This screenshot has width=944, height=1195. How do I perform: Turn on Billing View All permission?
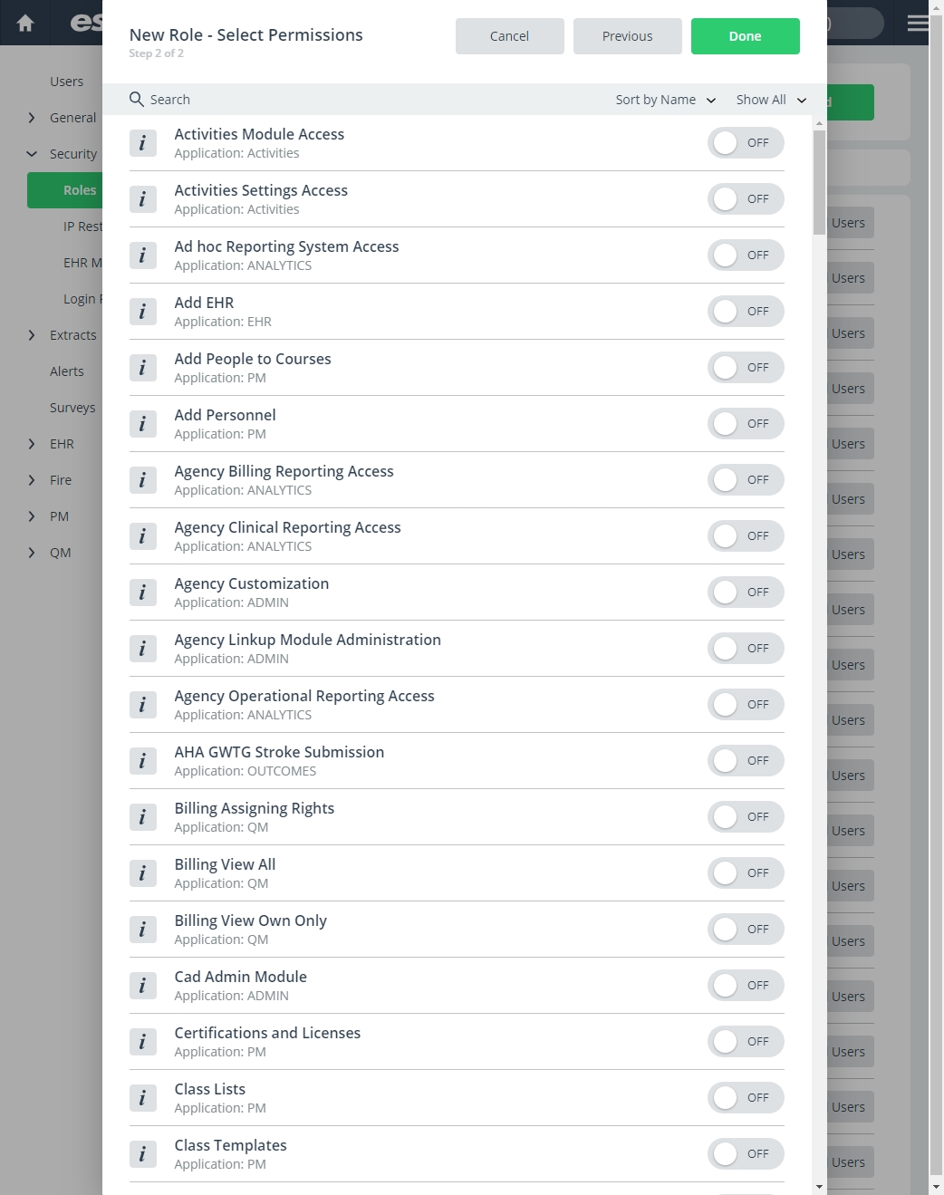pos(746,873)
